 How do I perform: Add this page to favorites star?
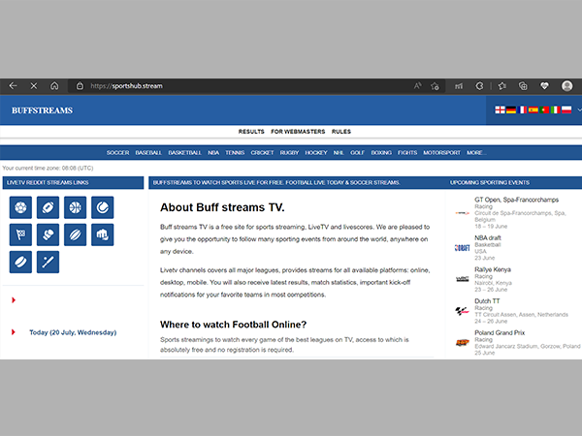tap(435, 86)
